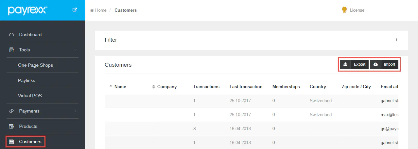Open the Virtual POS menu item

30,96
